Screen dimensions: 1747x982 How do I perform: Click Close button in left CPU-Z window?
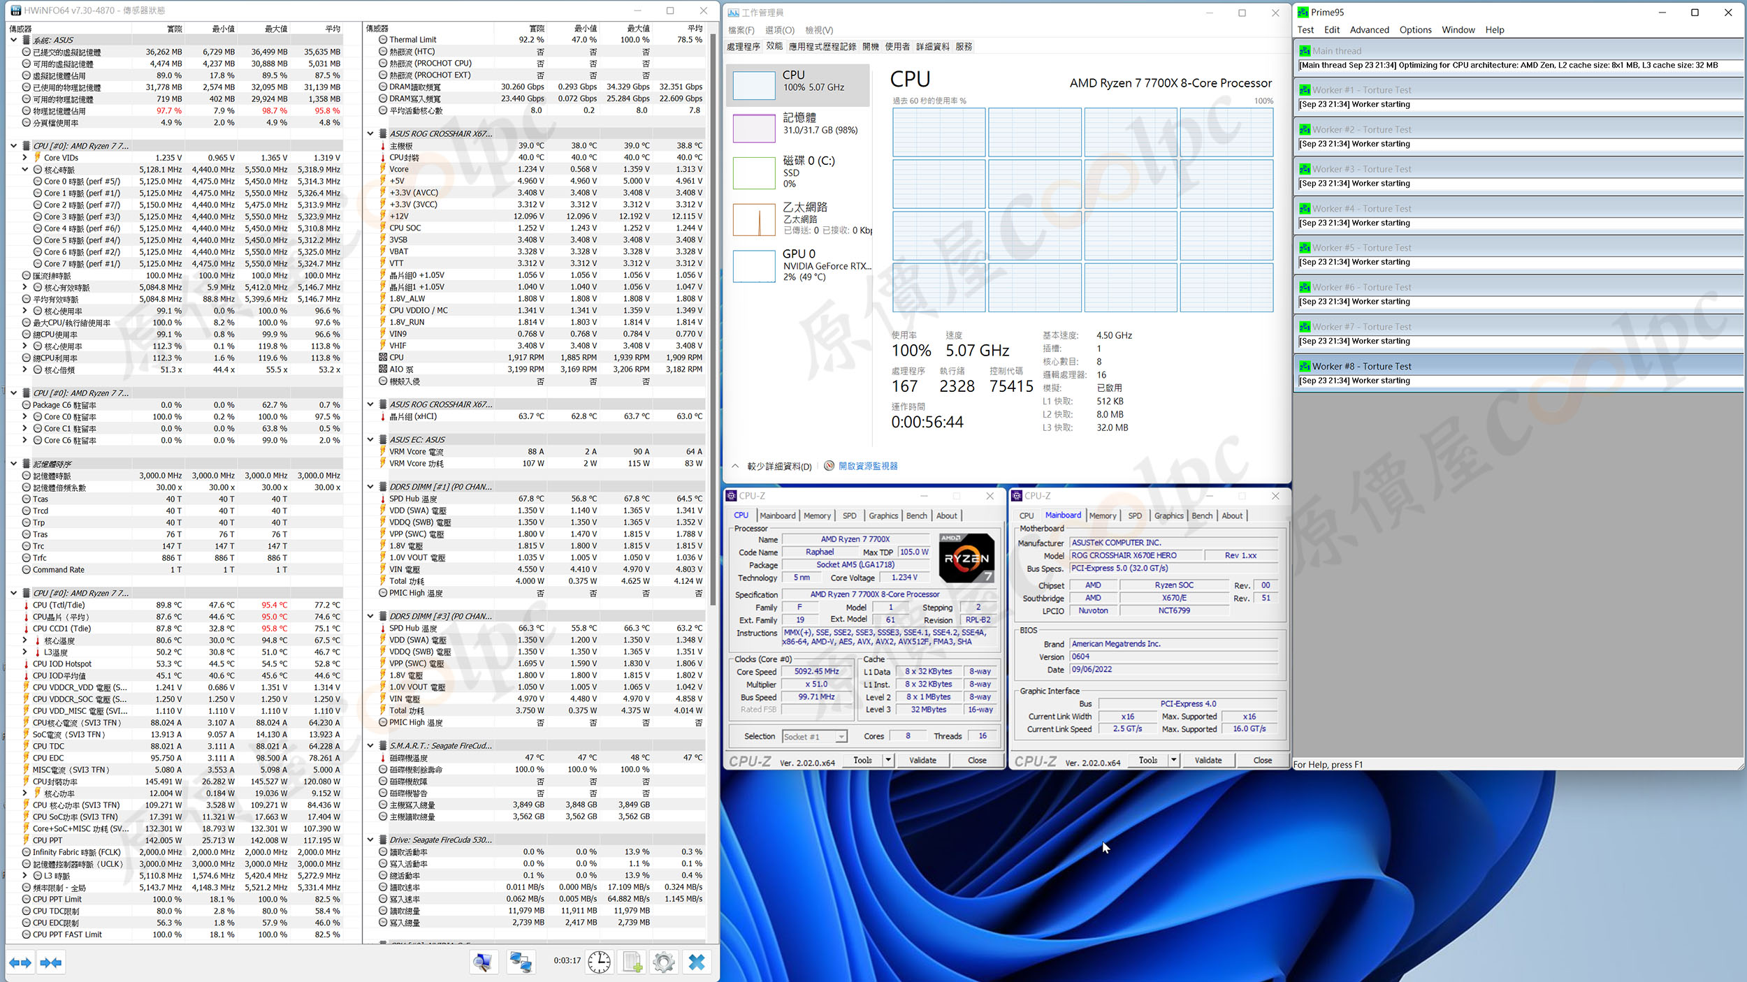point(977,760)
